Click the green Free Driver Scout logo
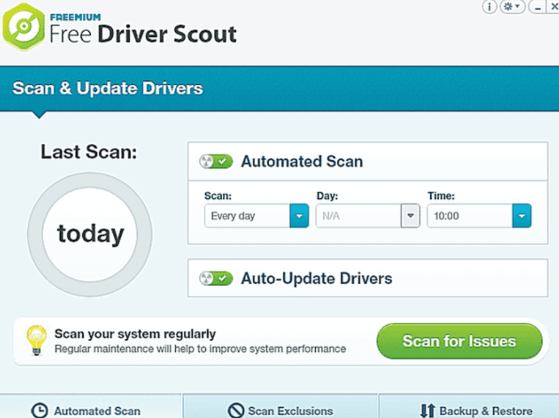Viewport: 559px width, 418px height. [23, 28]
